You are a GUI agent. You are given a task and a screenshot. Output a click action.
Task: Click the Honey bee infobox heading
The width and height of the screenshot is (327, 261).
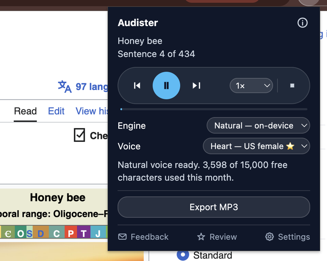tap(58, 197)
